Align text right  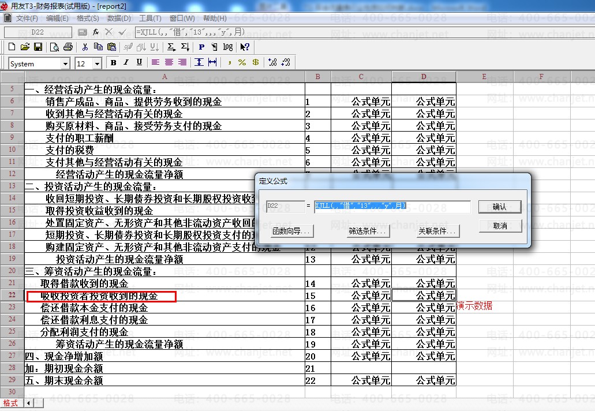pyautogui.click(x=182, y=62)
